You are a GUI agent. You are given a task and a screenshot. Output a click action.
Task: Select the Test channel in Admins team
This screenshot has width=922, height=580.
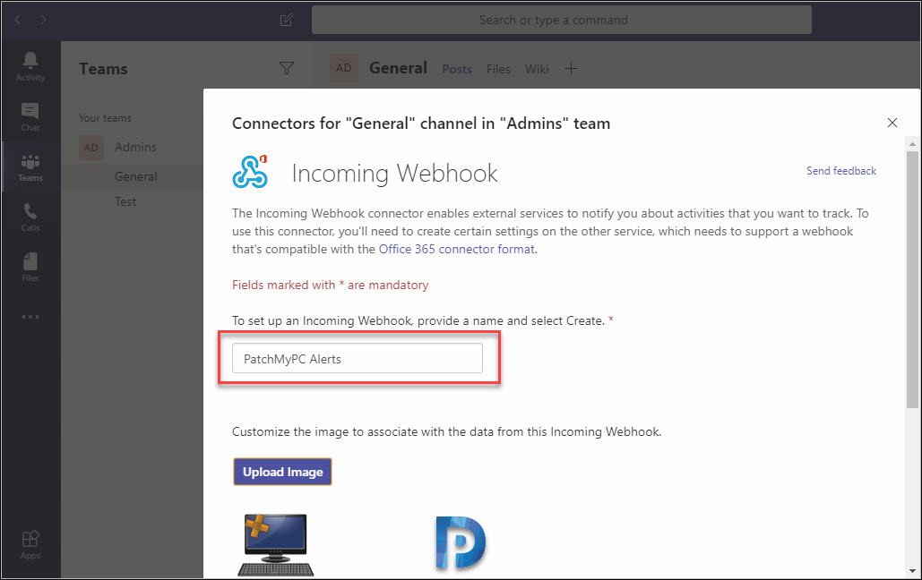click(125, 201)
